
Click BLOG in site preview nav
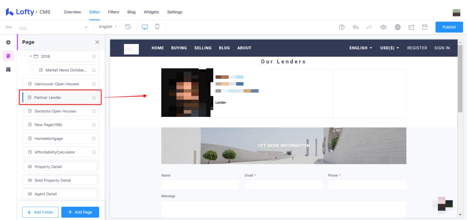pos(224,48)
